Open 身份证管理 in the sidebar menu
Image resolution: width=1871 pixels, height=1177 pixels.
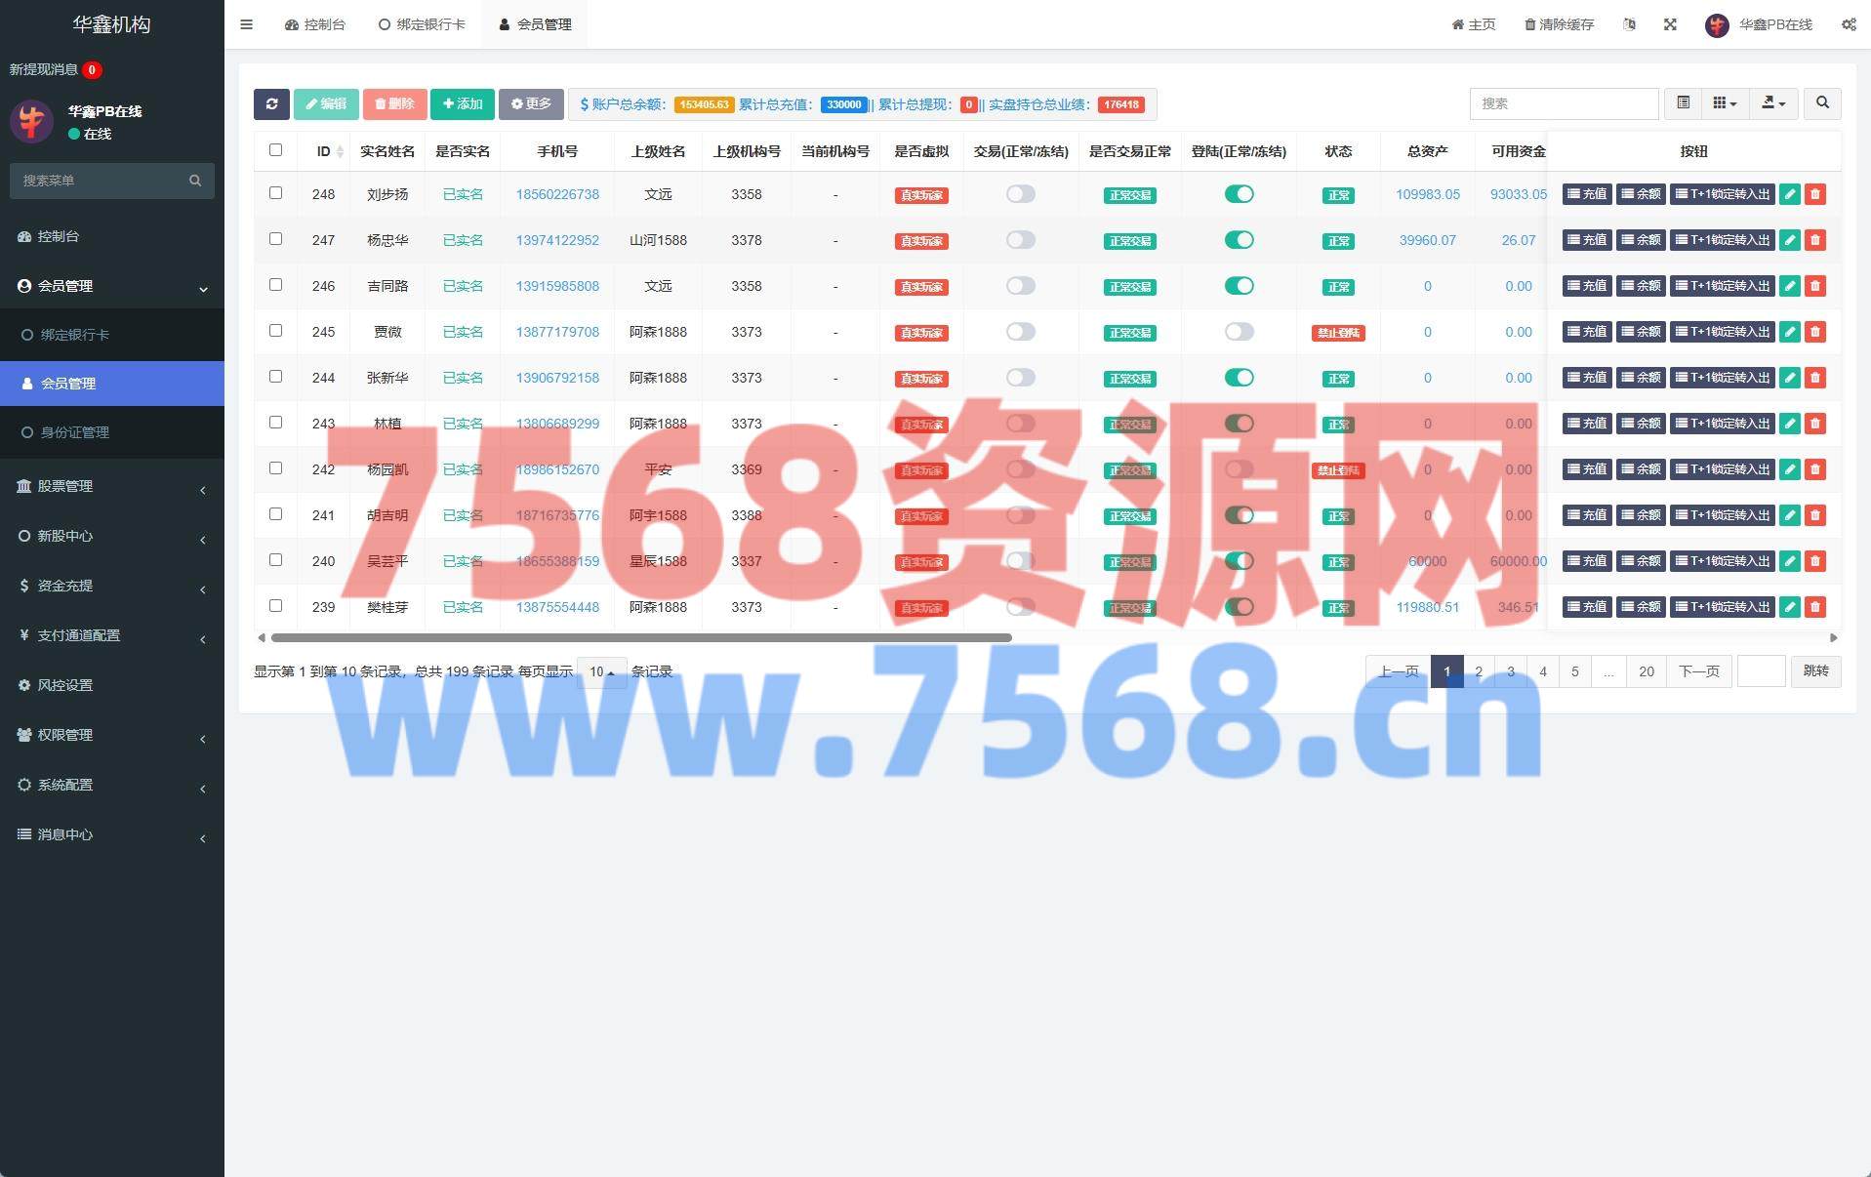75,432
